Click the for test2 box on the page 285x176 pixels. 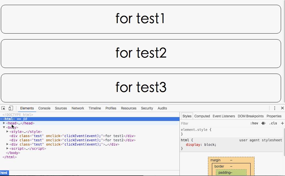(141, 53)
